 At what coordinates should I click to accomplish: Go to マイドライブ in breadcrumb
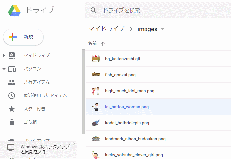pyautogui.click(x=106, y=29)
